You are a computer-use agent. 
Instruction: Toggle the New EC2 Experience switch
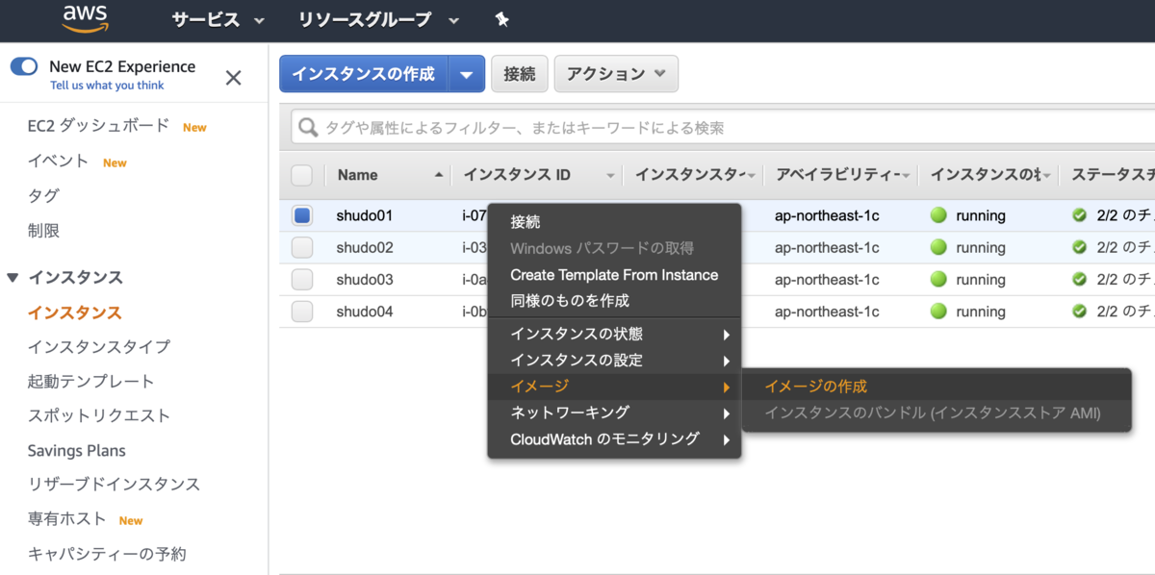24,66
